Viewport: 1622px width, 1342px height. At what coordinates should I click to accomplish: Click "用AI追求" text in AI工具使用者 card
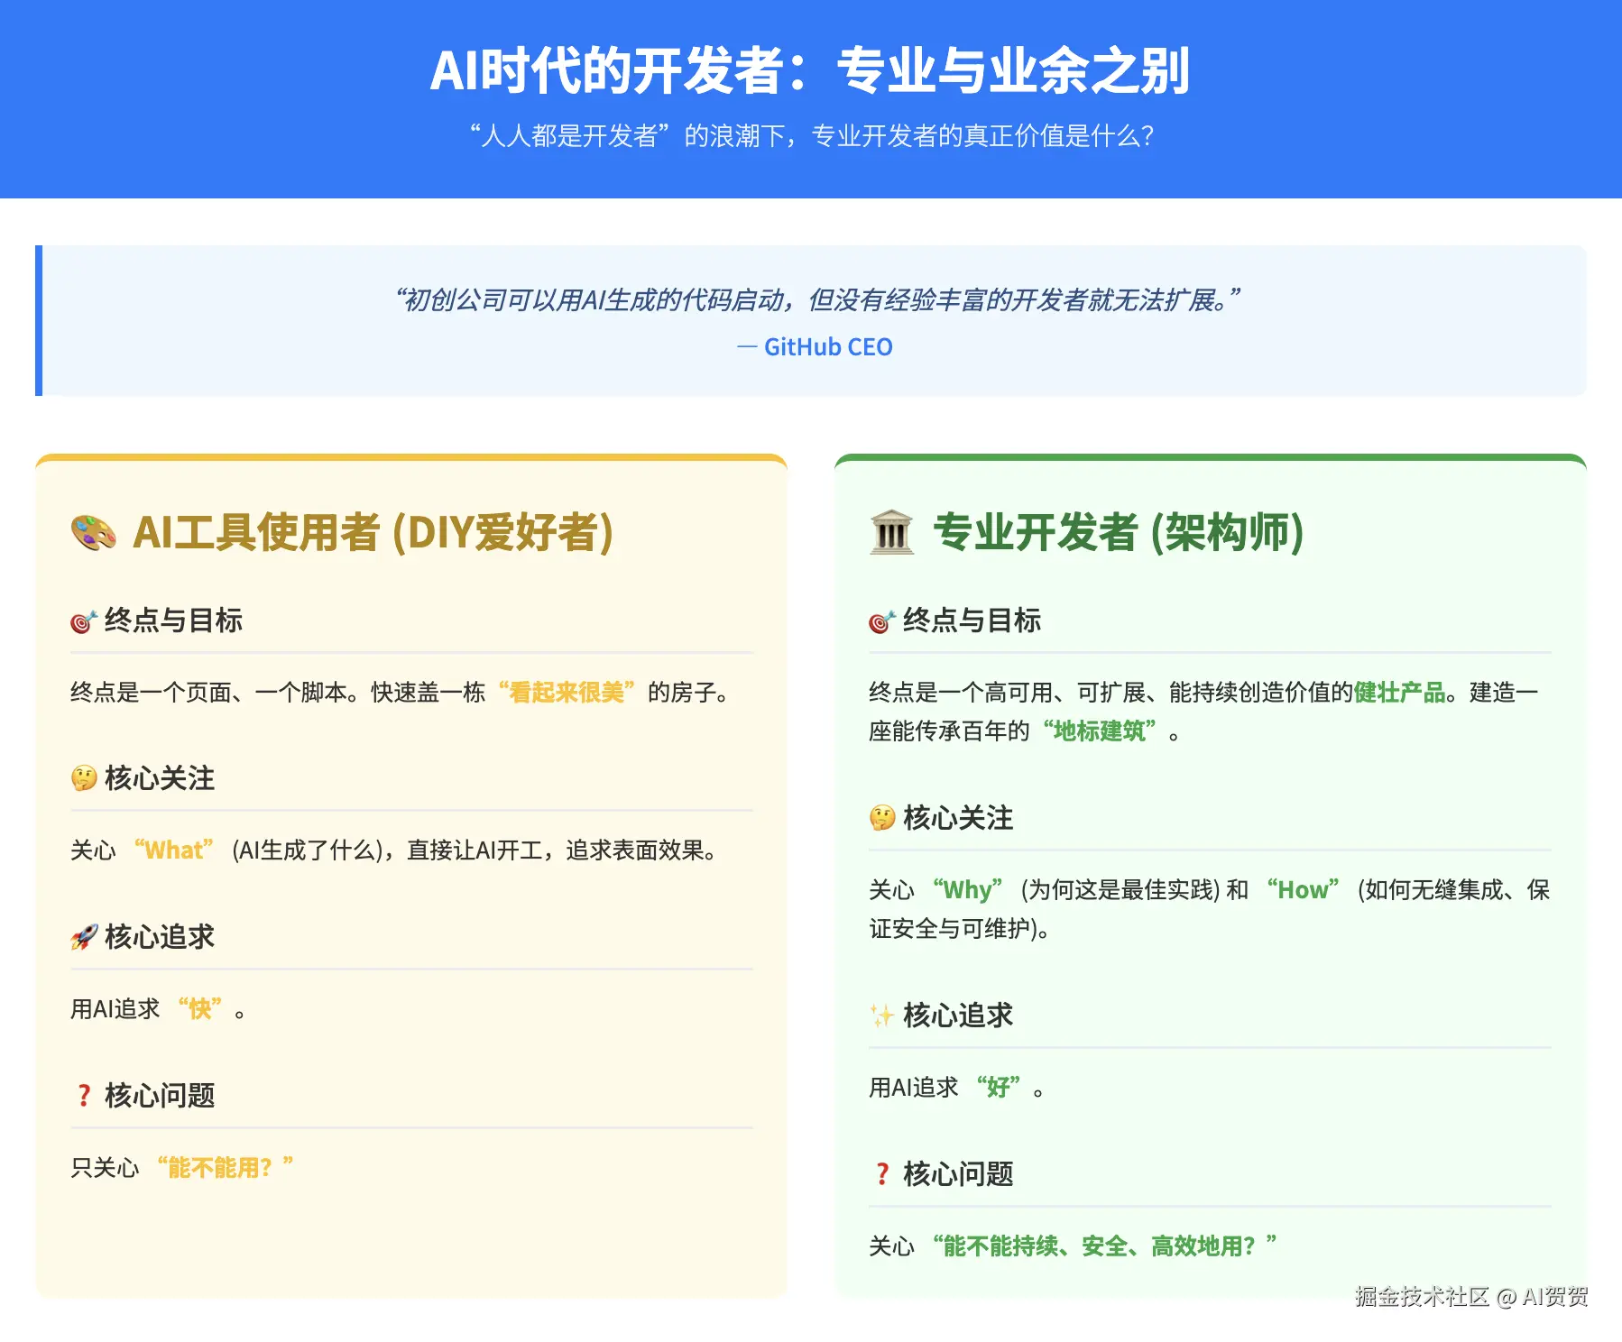pyautogui.click(x=115, y=1009)
